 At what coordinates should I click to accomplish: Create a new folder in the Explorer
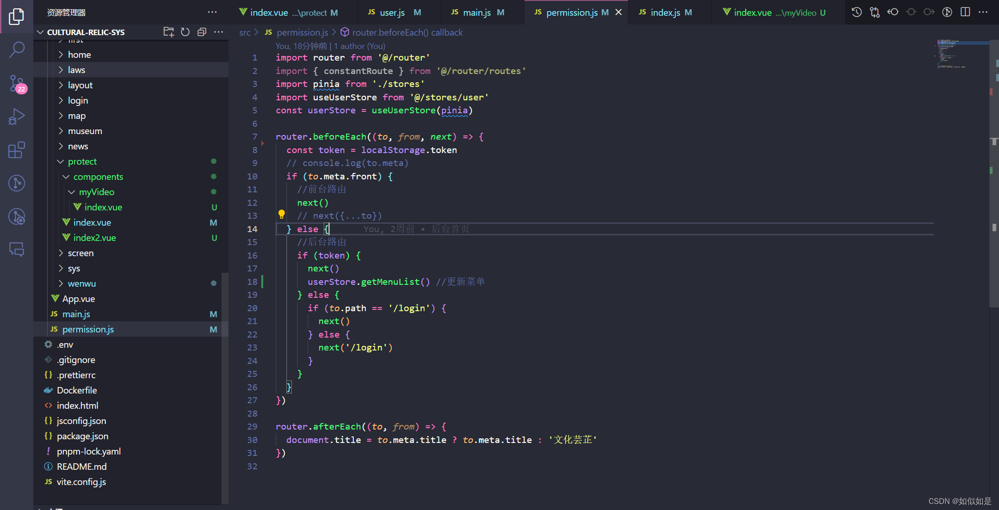click(168, 32)
